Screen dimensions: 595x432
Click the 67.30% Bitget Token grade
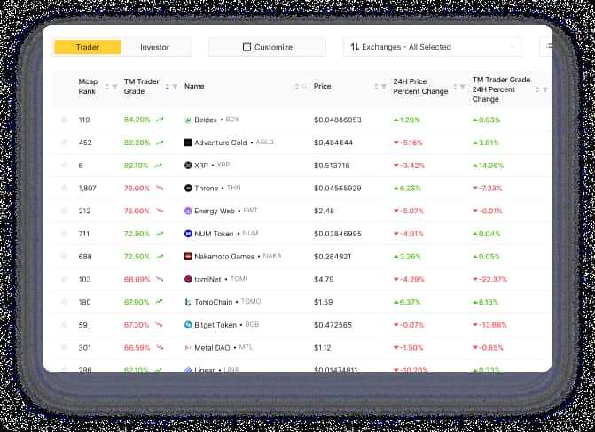137,325
